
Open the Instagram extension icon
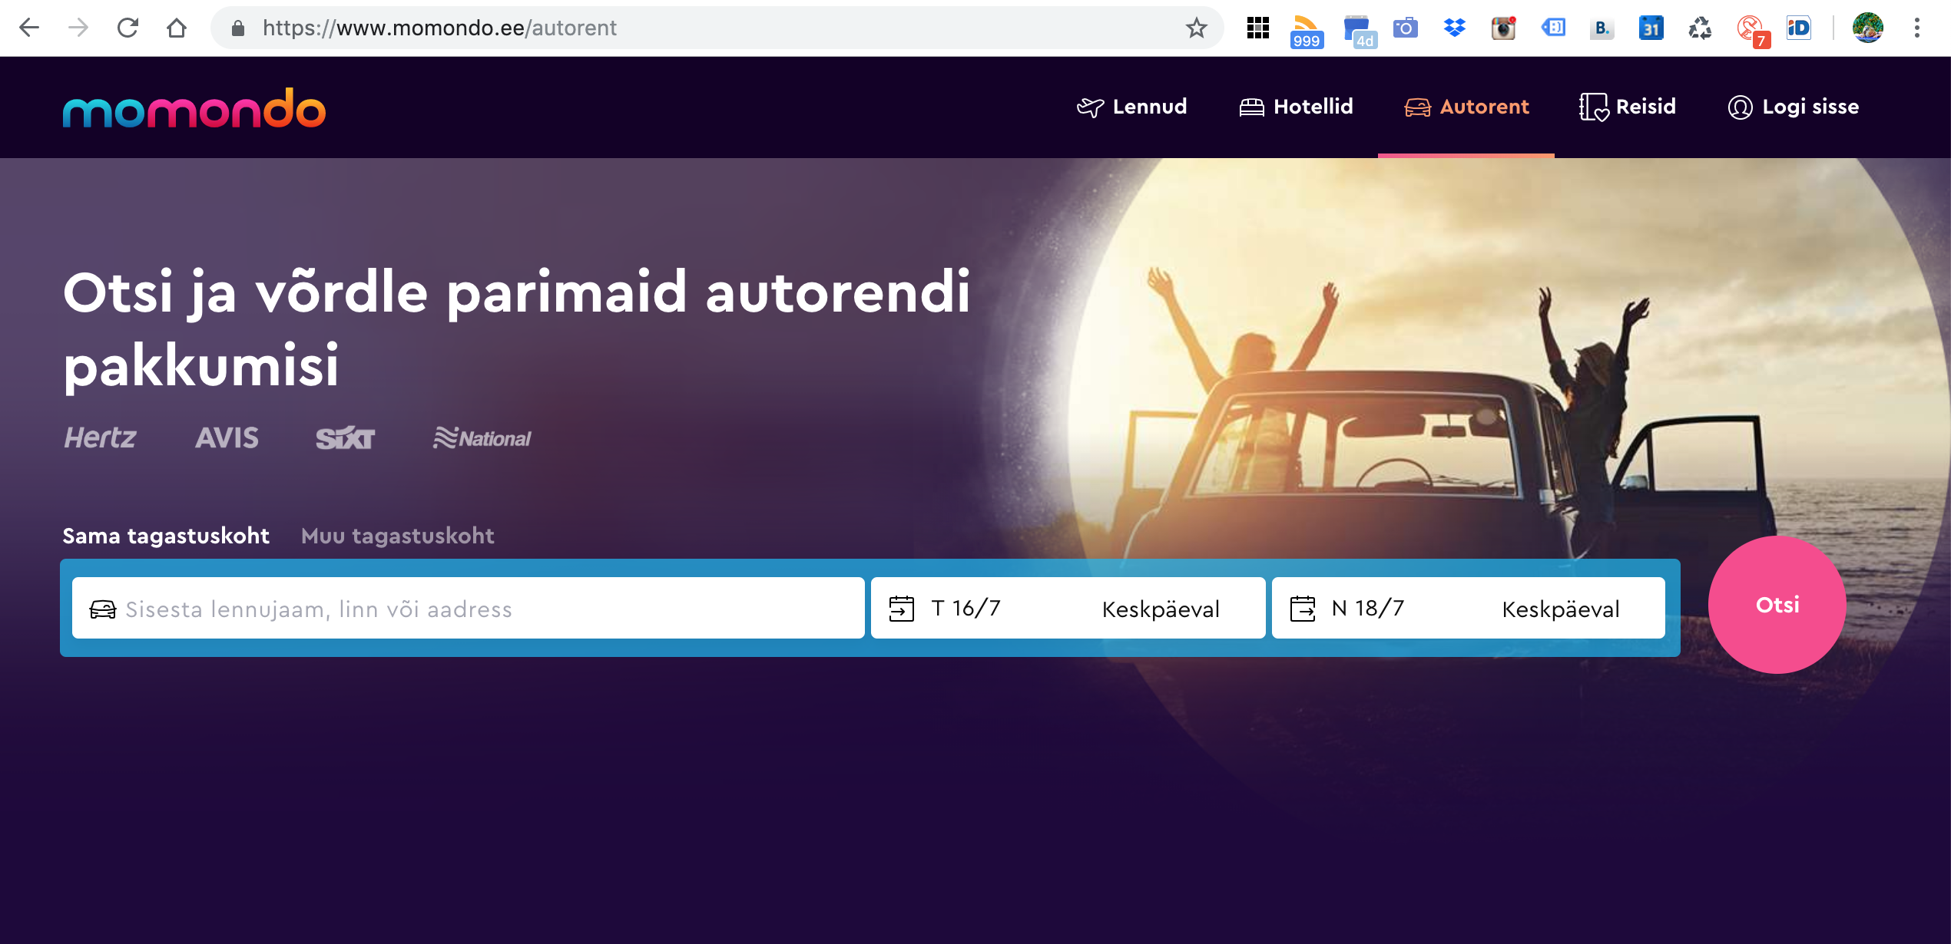[x=1503, y=28]
